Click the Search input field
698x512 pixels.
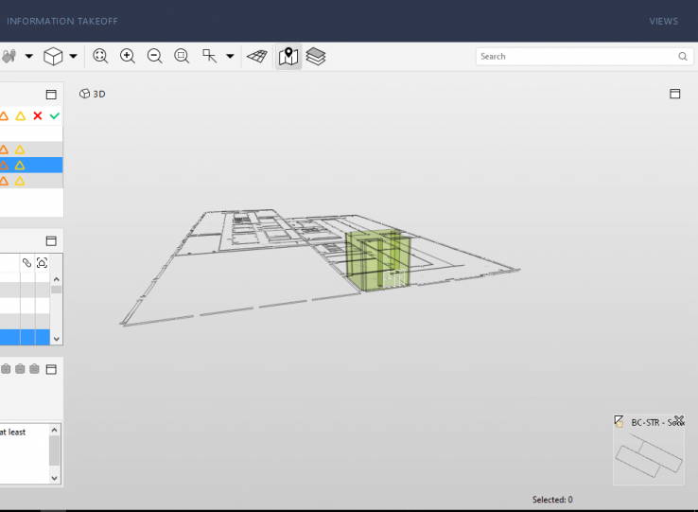577,57
